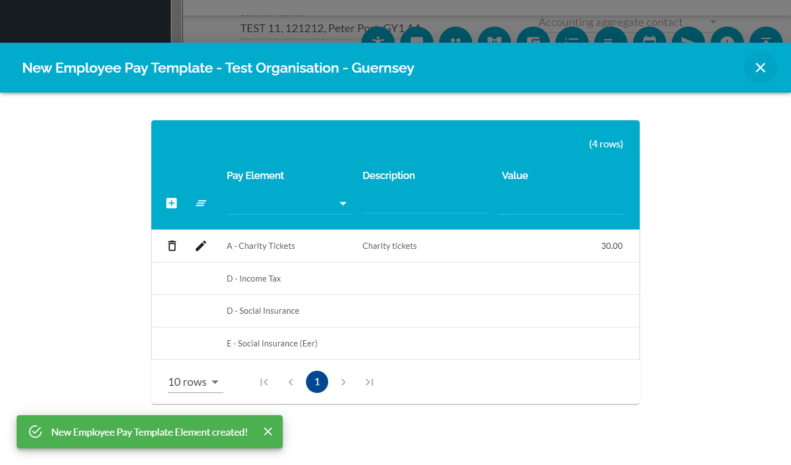The height and width of the screenshot is (465, 791).
Task: Click the success checkmark icon in the notification
Action: [35, 432]
